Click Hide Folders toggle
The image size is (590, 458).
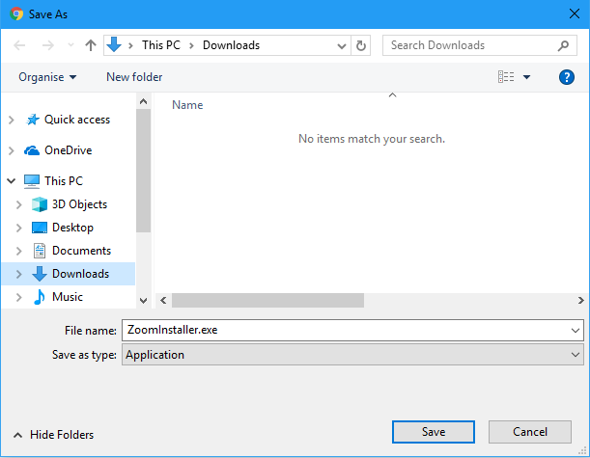[53, 435]
